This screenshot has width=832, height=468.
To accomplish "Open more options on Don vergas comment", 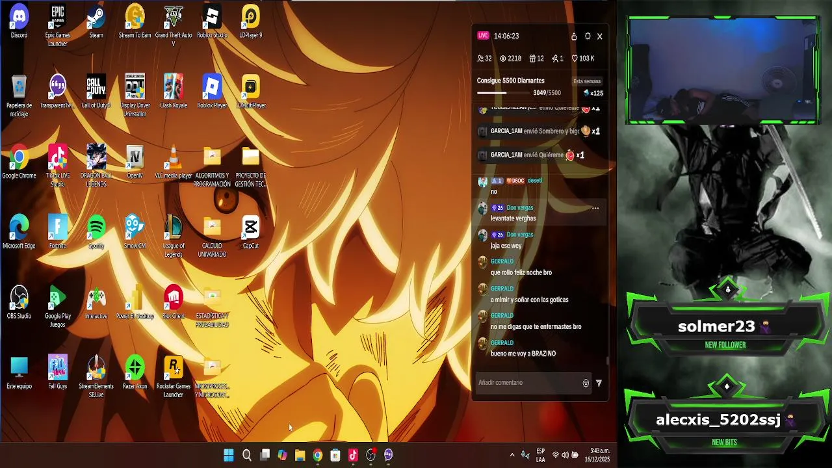I will (595, 208).
